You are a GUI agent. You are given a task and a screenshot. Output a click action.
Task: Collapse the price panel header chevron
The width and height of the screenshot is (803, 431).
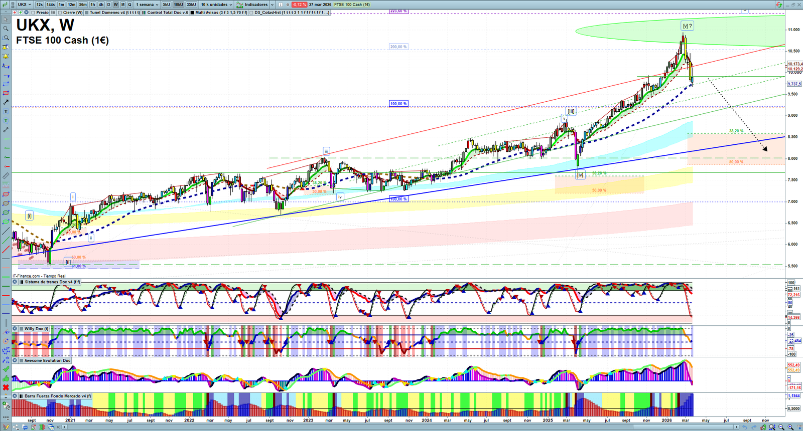coord(6,13)
